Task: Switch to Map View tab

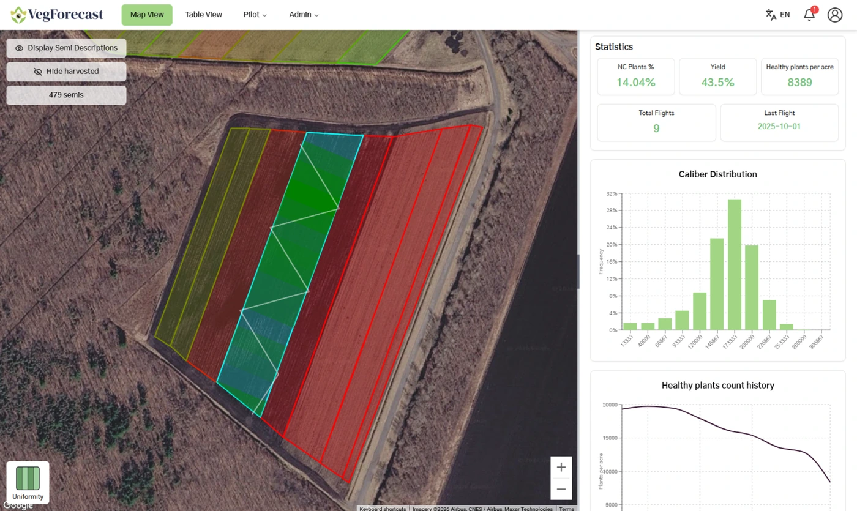Action: (x=147, y=15)
